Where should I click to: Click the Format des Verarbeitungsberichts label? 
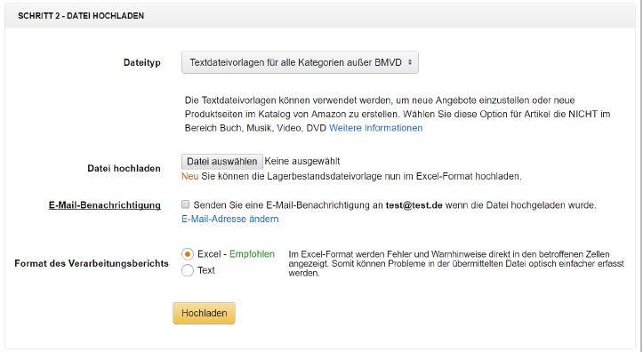point(92,263)
